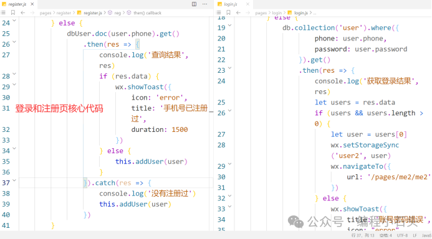
Task: Select 'register' folder breadcrumb
Action: 64,13
